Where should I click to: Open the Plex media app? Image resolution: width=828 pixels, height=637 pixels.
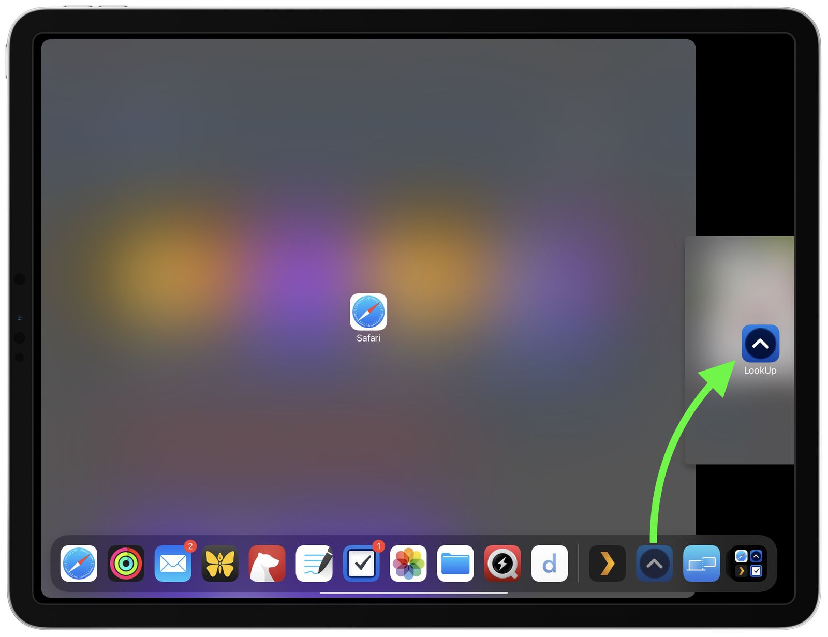607,564
